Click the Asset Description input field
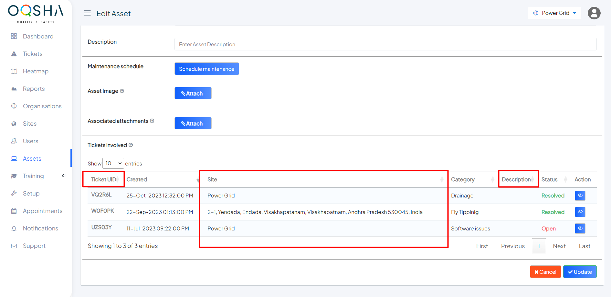Viewport: 611px width, 297px height. pos(385,44)
